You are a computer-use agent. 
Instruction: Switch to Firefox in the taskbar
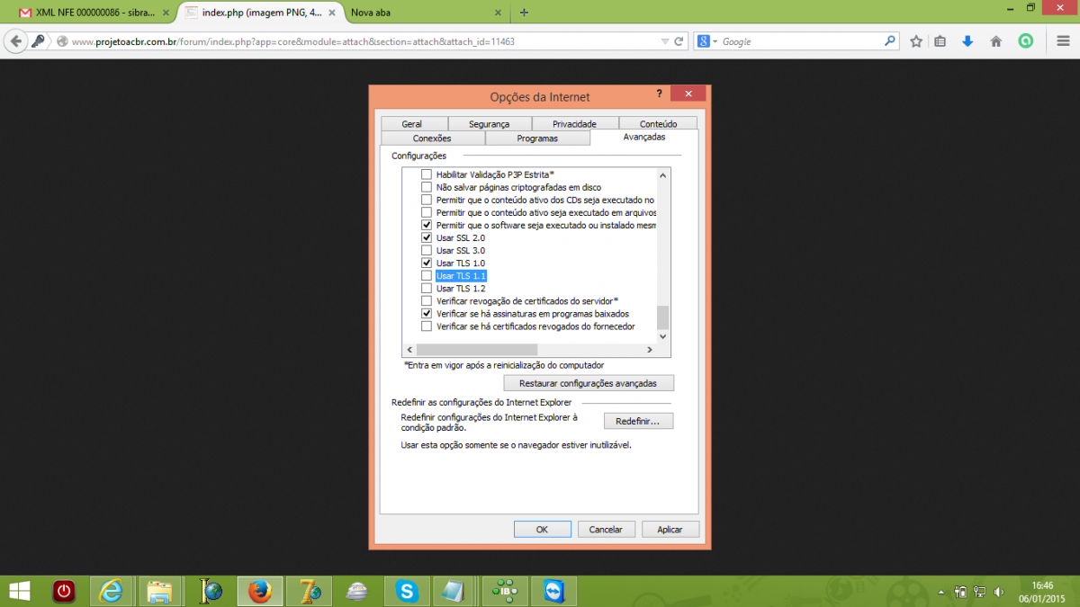260,591
